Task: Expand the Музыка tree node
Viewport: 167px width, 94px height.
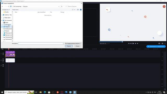Action: pyautogui.click(x=2, y=31)
